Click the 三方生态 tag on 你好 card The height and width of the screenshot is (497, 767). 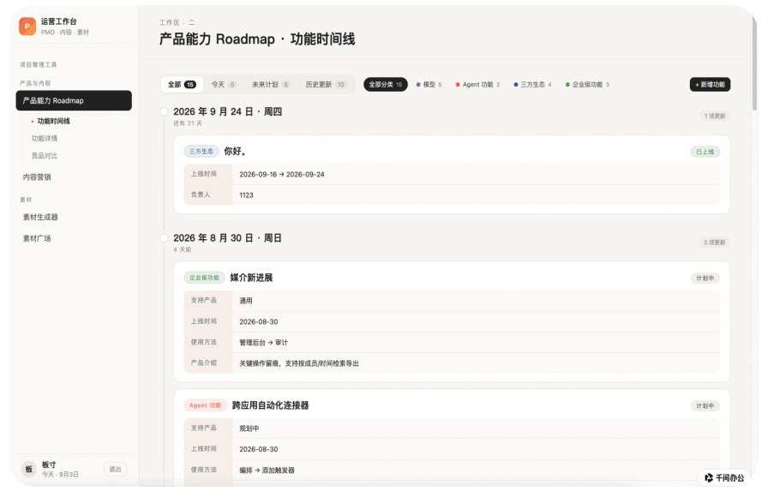coord(201,151)
